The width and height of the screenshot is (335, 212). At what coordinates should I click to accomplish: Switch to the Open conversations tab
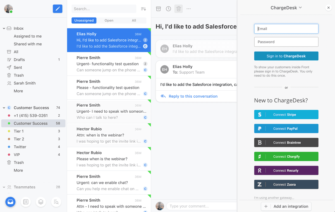(x=109, y=20)
